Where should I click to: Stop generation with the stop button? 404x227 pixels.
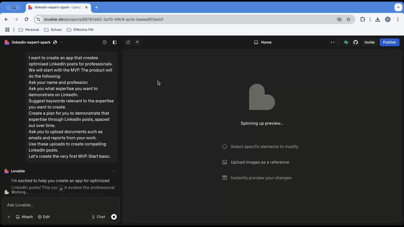tap(114, 217)
